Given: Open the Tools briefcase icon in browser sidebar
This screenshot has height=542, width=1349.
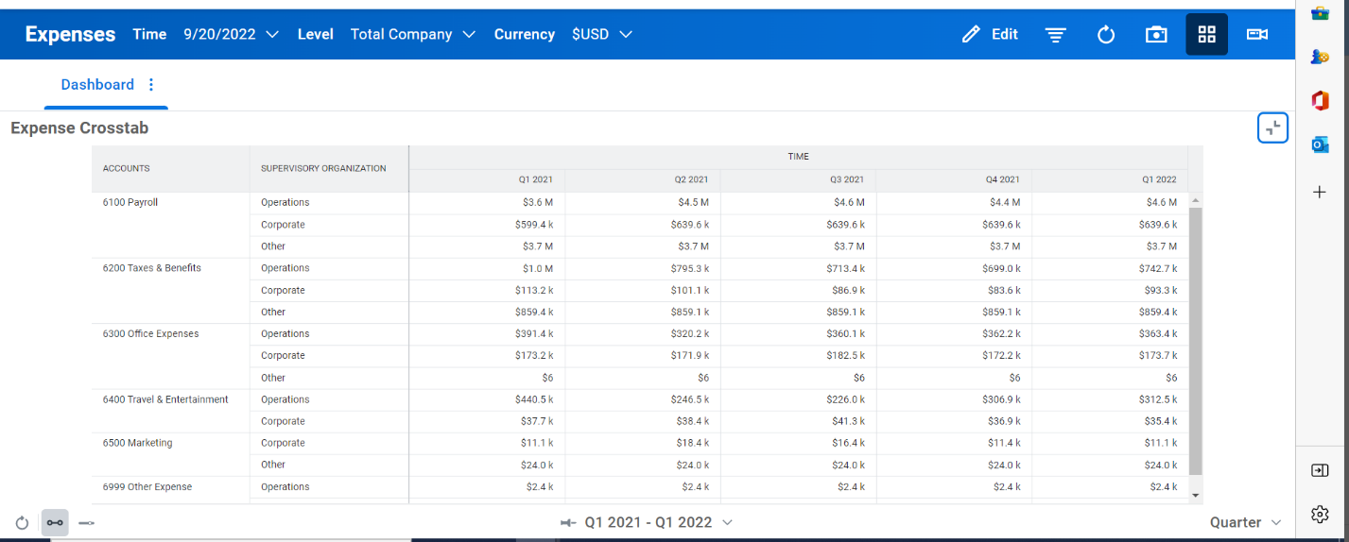Looking at the screenshot, I should tap(1320, 12).
